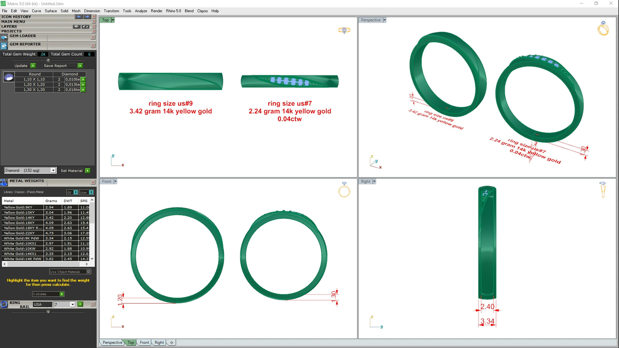The height and width of the screenshot is (348, 619).
Task: Click the round gem thumbnail in Gem Reporter
Action: 8,77
